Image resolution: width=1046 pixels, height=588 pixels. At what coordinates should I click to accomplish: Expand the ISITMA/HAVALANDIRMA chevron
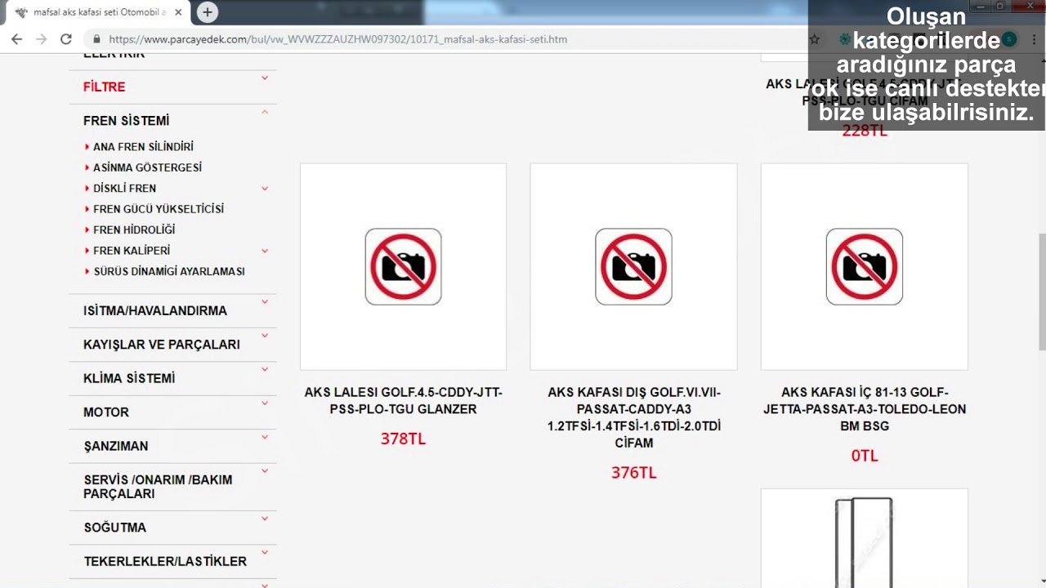(265, 302)
